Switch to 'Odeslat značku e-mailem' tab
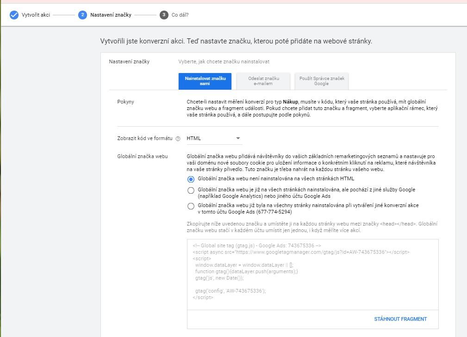Screen dimensions: 467x337 pyautogui.click(x=263, y=81)
